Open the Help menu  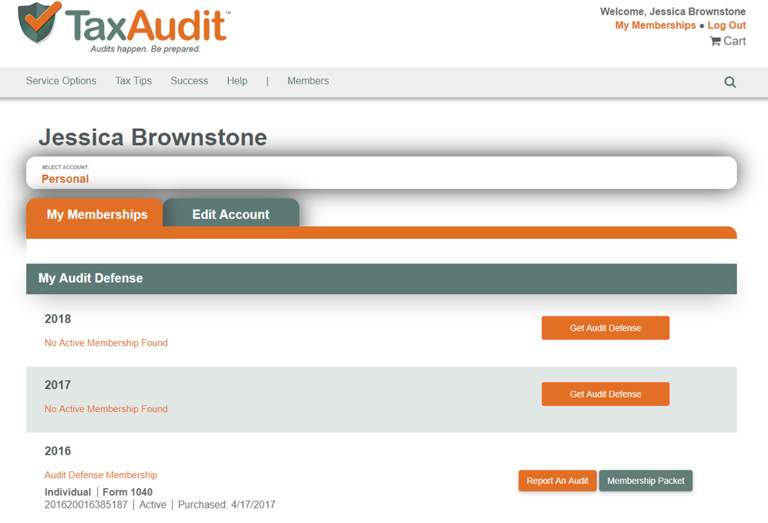237,81
